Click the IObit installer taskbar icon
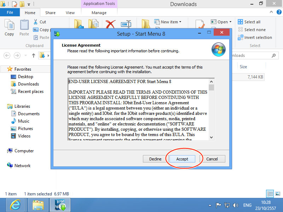The width and height of the screenshot is (283, 212). 60,205
